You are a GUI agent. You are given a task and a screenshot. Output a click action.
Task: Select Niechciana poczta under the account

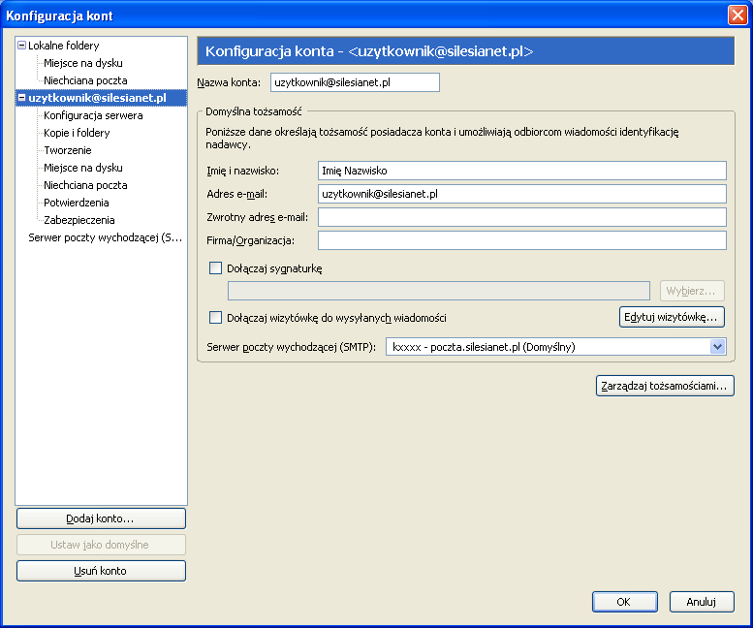(x=85, y=185)
